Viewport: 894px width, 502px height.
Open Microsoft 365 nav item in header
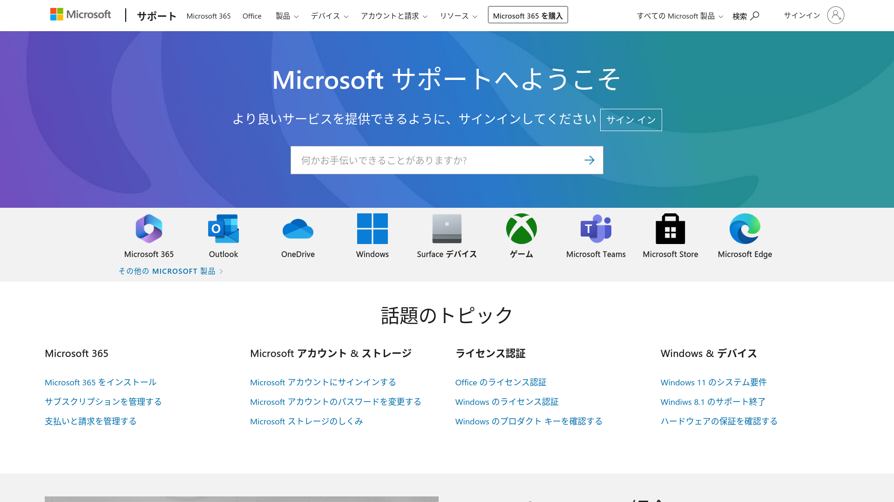pos(209,16)
